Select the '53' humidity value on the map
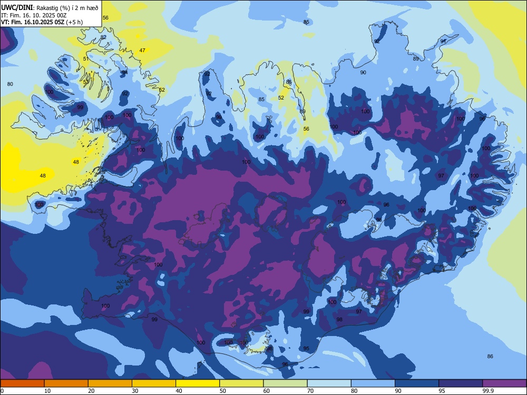 (x=86, y=82)
